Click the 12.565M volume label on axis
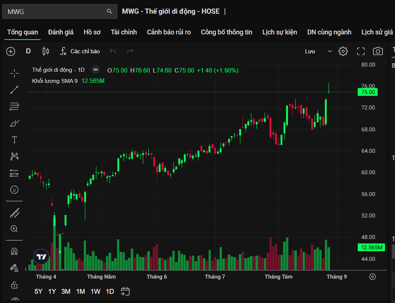The width and height of the screenshot is (395, 303). tap(371, 247)
